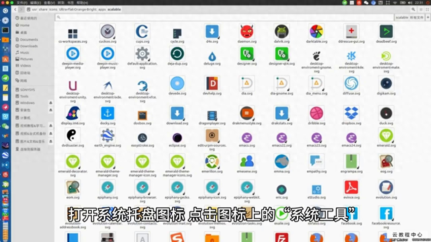
Task: Choose the 'scalable' search scope button
Action: [402, 17]
